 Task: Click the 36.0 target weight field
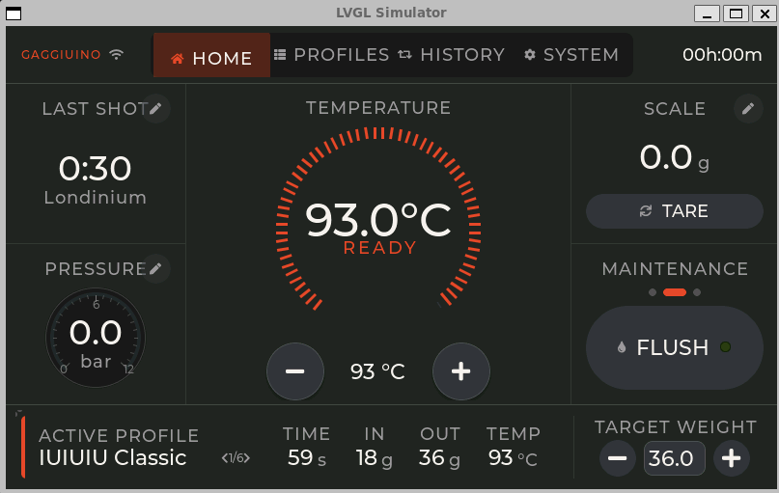click(x=674, y=458)
